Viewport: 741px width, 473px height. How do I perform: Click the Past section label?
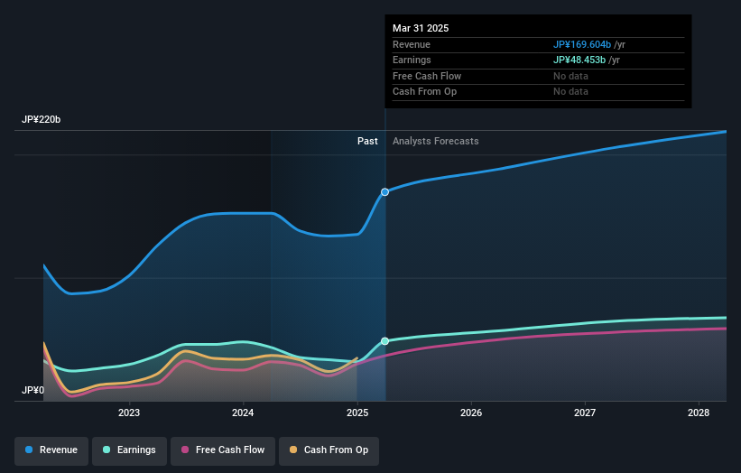click(x=367, y=142)
